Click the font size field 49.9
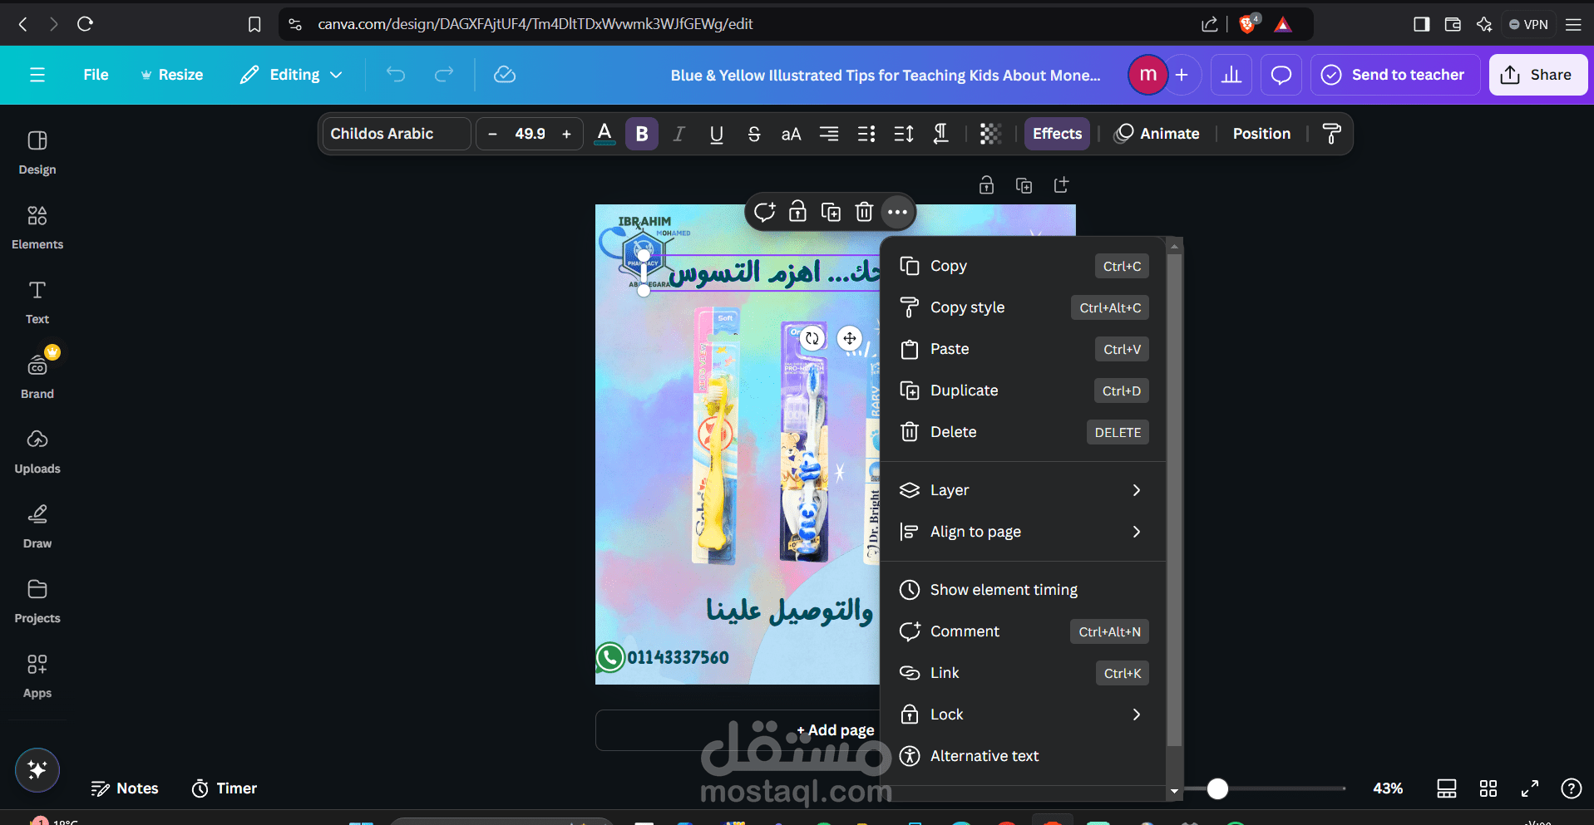 click(530, 134)
